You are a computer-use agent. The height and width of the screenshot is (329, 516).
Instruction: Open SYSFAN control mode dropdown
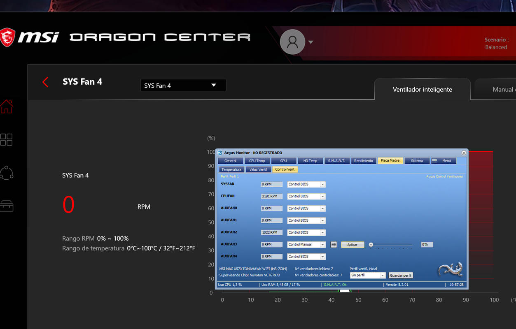[x=306, y=184]
